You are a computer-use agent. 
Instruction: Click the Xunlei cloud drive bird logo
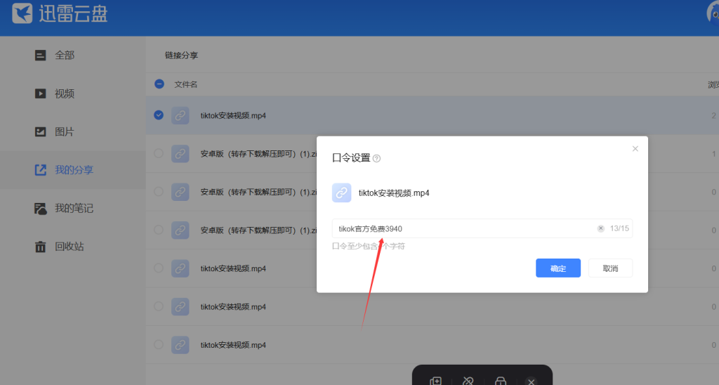tap(23, 13)
